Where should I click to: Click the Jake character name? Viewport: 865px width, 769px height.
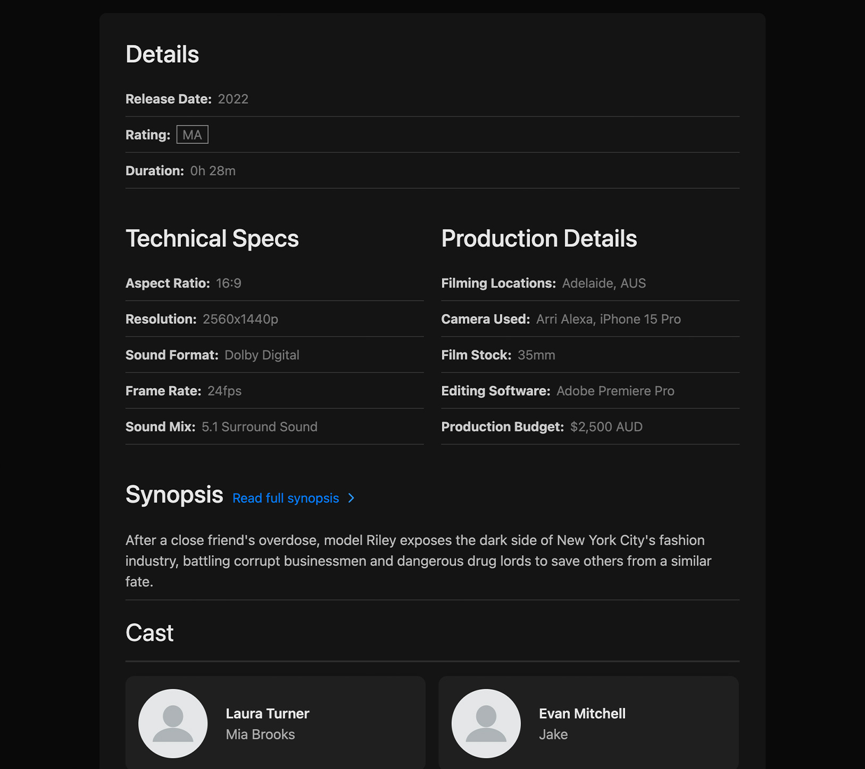point(553,734)
